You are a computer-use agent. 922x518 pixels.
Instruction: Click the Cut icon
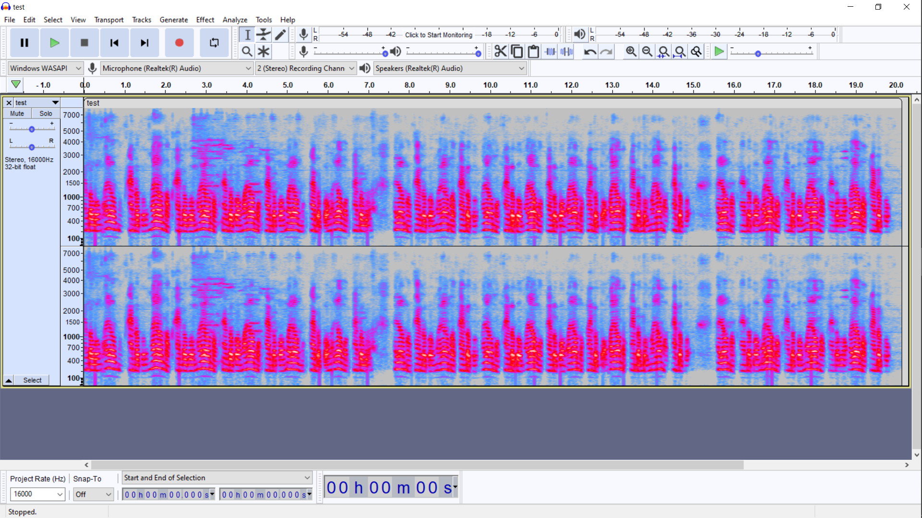click(x=500, y=51)
